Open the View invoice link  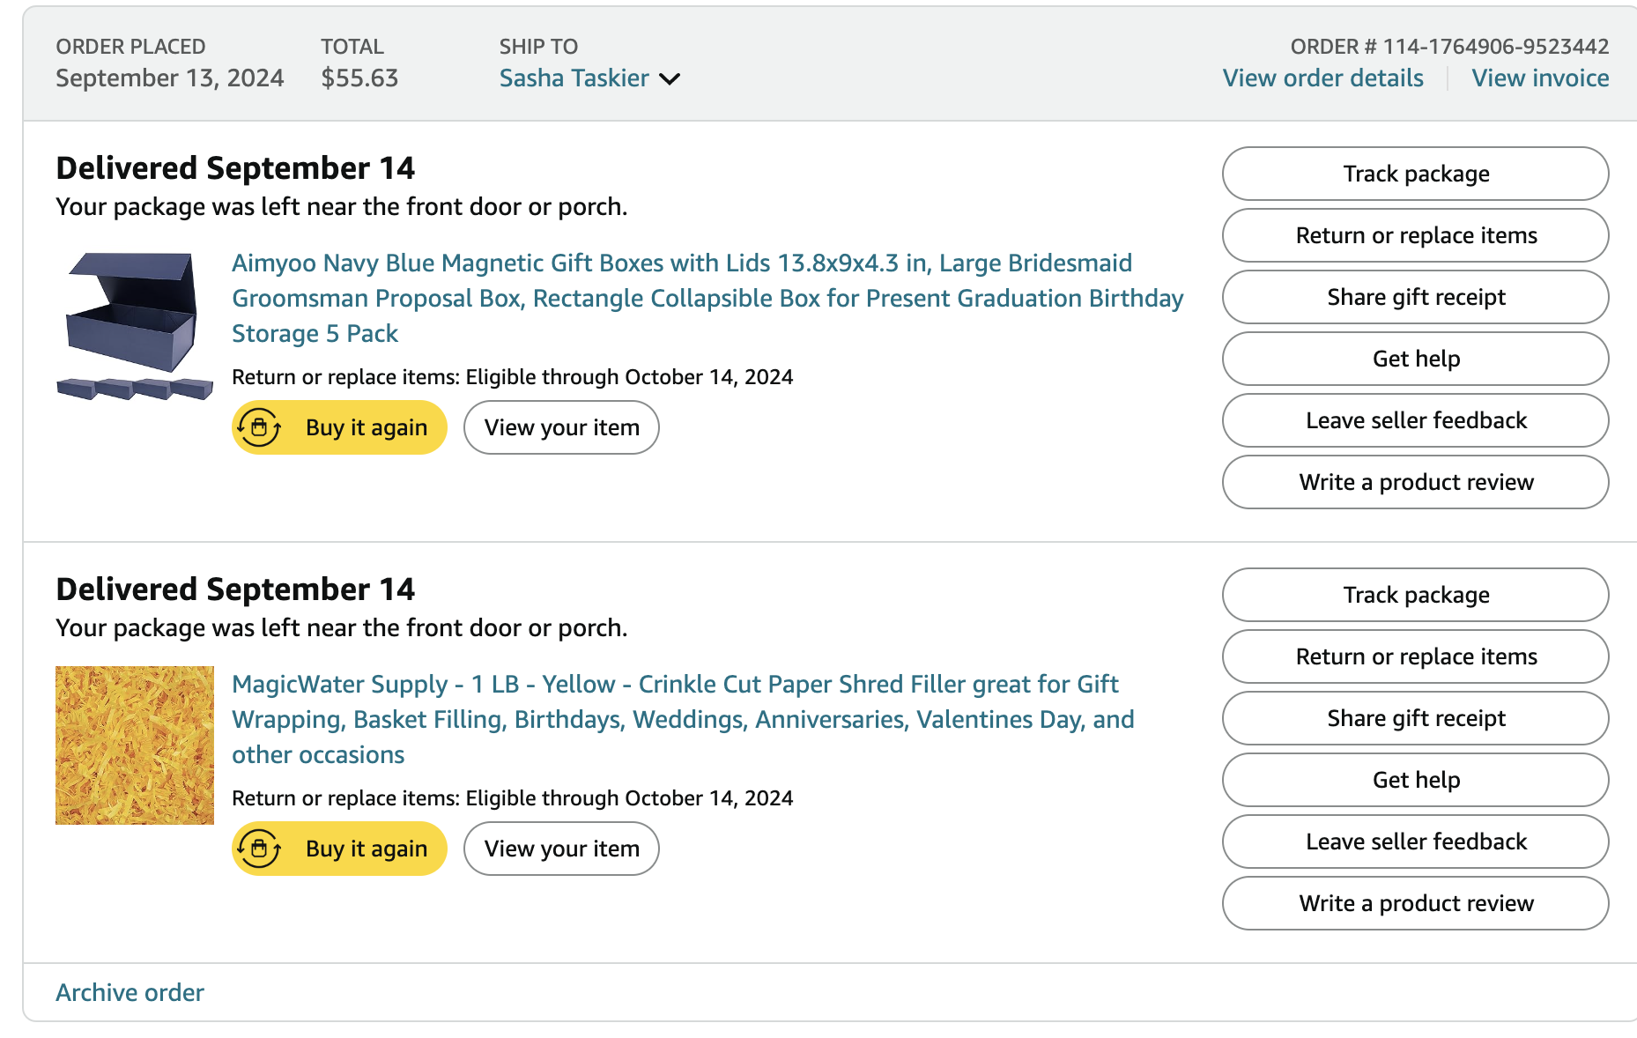(1540, 78)
